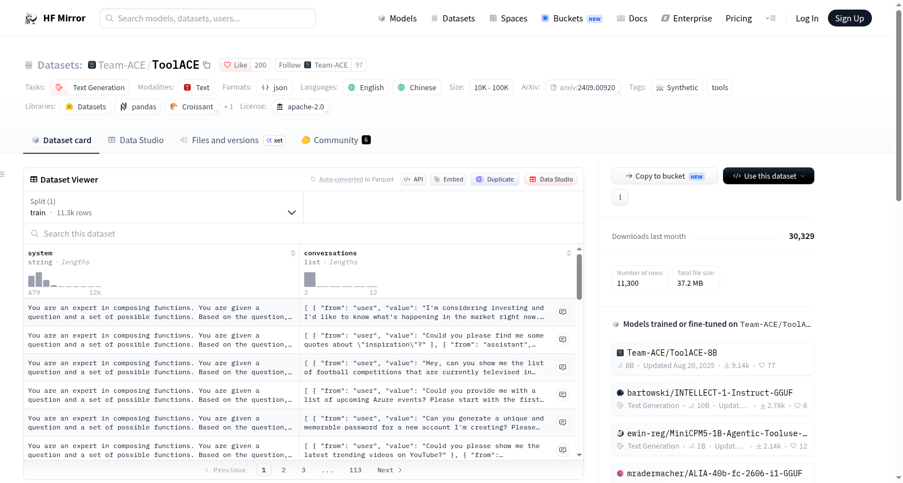Like the ToolACE dataset

point(235,65)
